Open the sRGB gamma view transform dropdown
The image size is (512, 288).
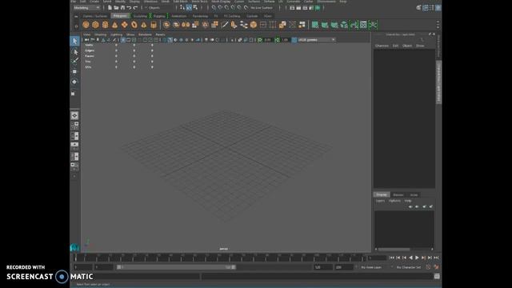(316, 40)
